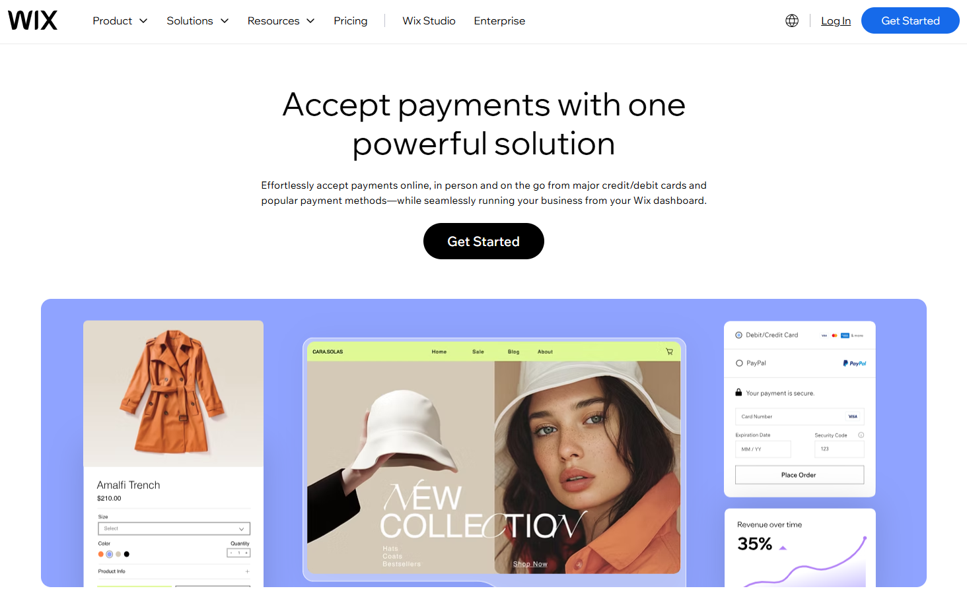Go to the Wix Studio page
This screenshot has height=601, width=967.
[429, 21]
